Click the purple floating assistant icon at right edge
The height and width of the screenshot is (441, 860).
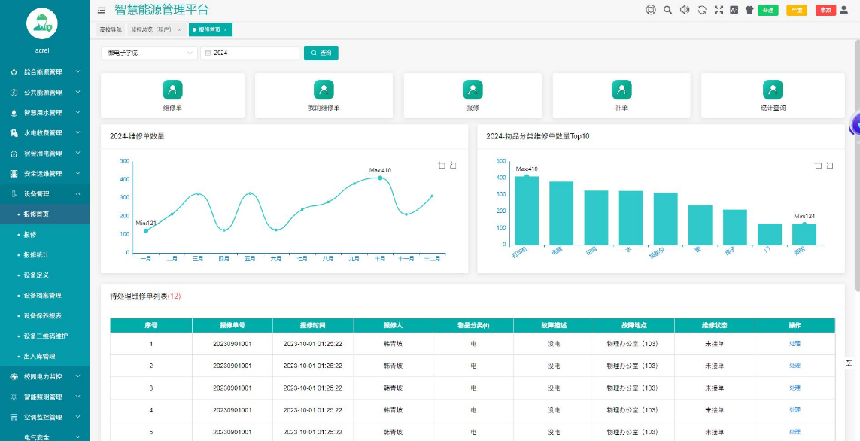pos(855,124)
